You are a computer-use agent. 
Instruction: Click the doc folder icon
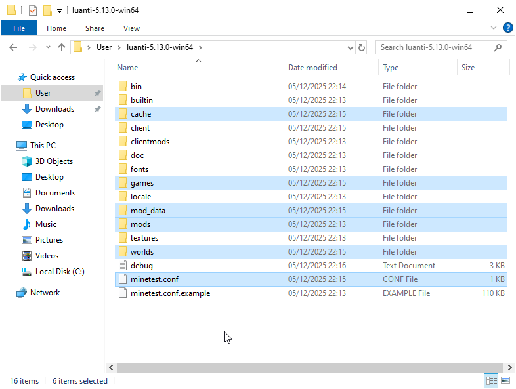[x=123, y=155]
